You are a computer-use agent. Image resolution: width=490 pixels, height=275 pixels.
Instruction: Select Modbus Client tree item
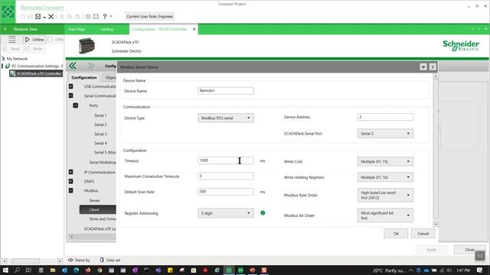[x=97, y=209]
